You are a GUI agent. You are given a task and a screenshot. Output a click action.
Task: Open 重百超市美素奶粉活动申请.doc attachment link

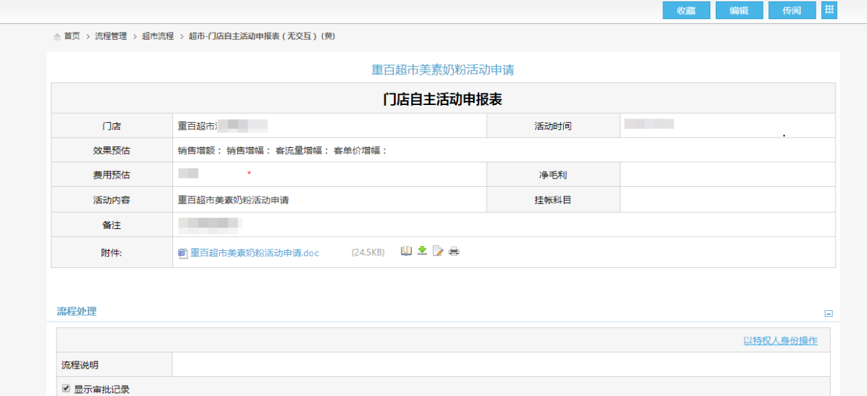pyautogui.click(x=254, y=253)
